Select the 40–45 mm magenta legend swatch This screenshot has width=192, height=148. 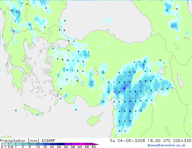(x=82, y=144)
